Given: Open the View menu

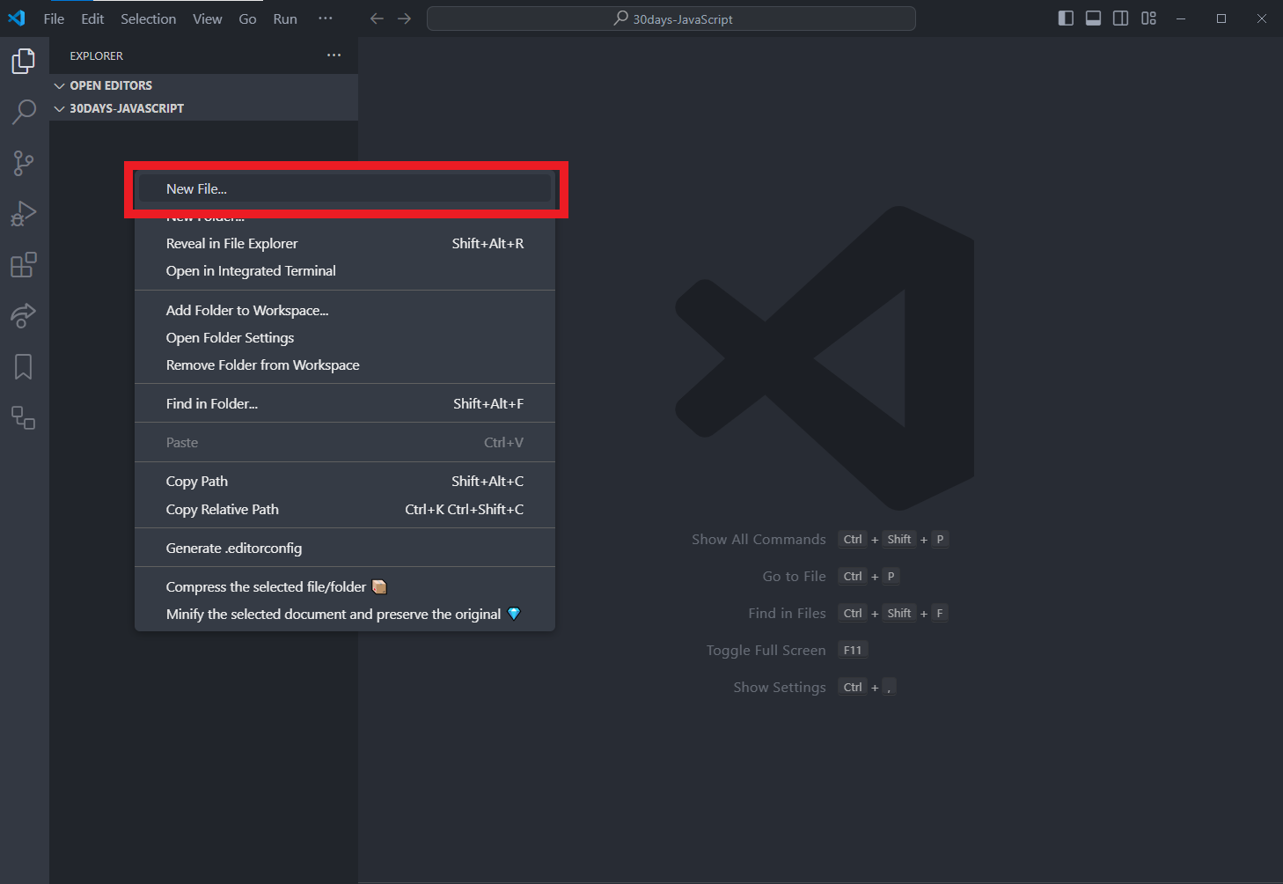Looking at the screenshot, I should point(208,18).
